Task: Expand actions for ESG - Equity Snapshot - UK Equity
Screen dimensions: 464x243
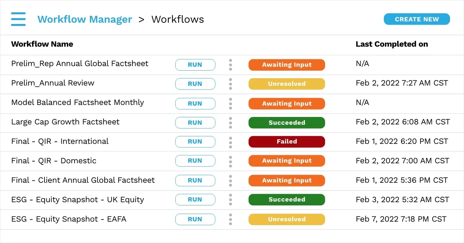Action: pos(230,200)
